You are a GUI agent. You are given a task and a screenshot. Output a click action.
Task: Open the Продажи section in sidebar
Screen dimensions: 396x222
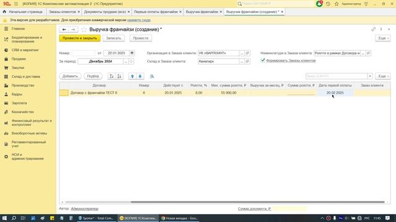pyautogui.click(x=19, y=59)
